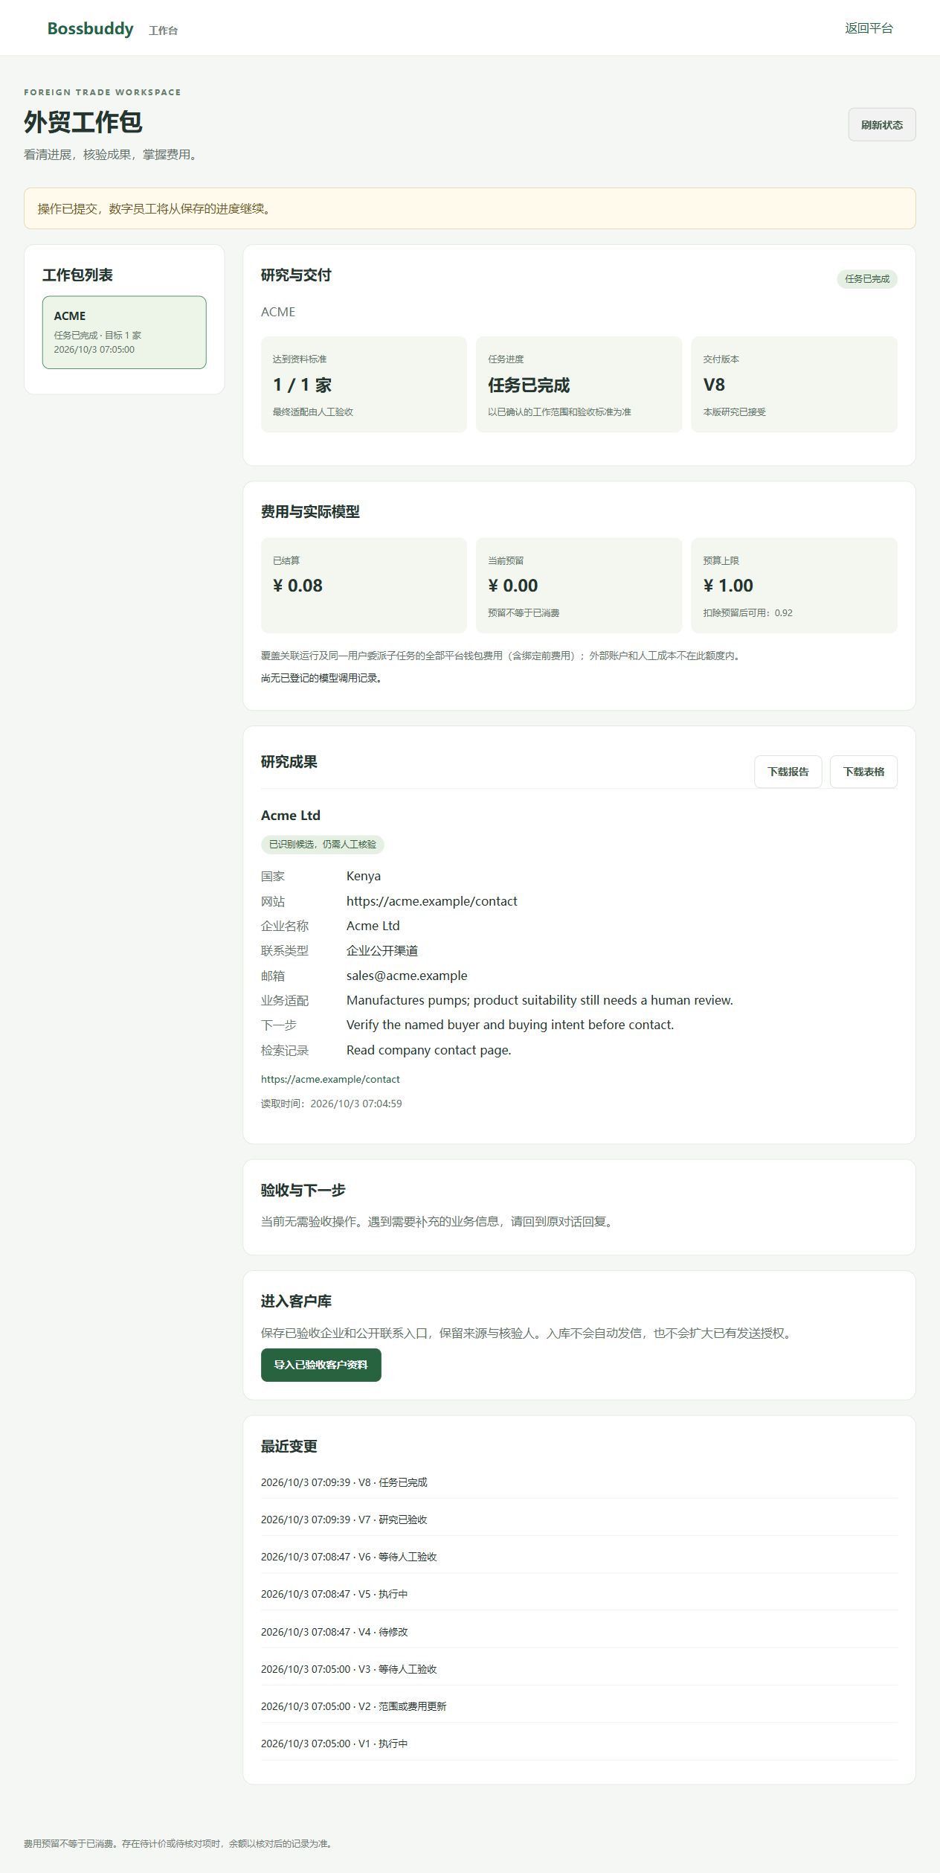This screenshot has height=1873, width=940.
Task: Go back via 返回平台 link
Action: click(x=869, y=28)
